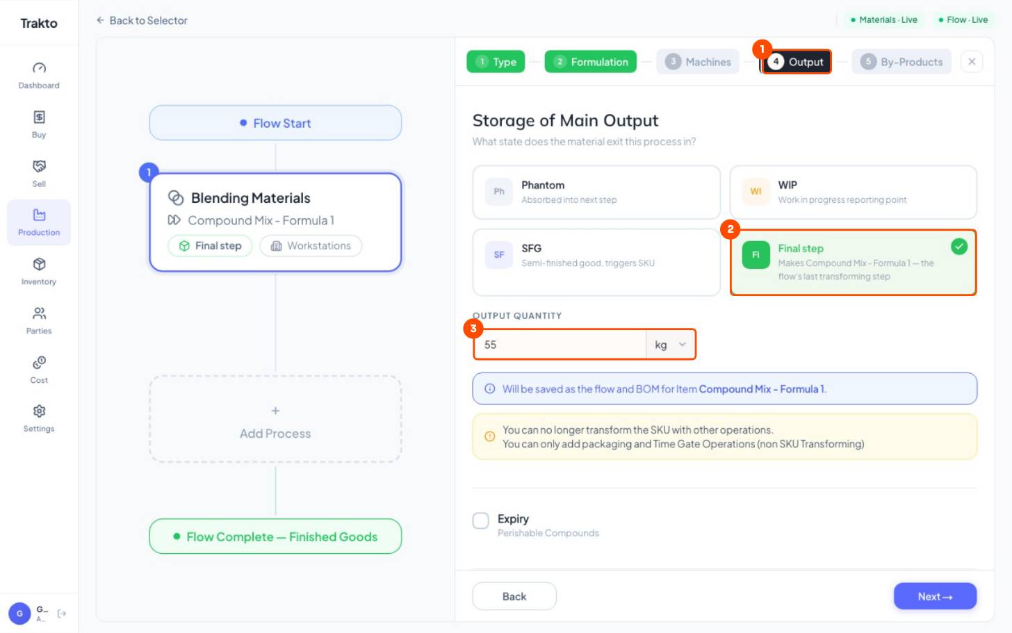
Task: Select the SFG semi-finished good option
Action: pos(596,263)
